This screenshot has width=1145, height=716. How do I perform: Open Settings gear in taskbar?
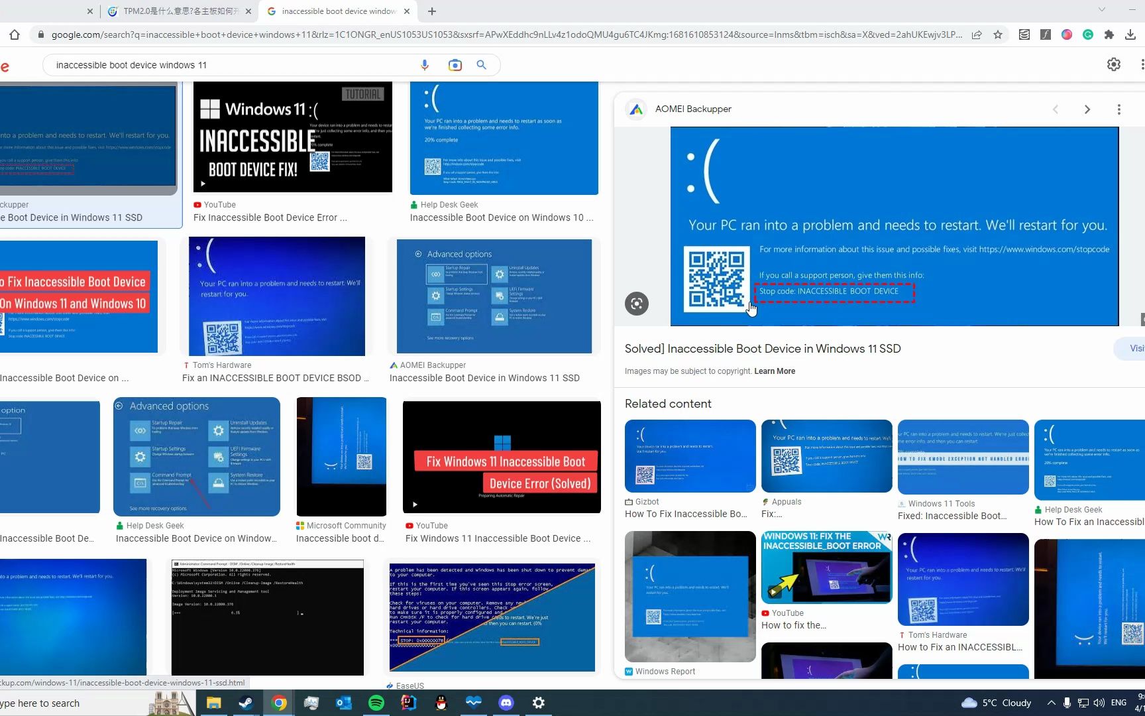(539, 703)
